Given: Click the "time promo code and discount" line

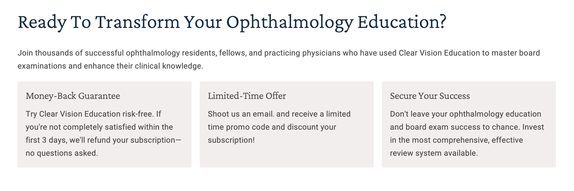Looking at the screenshot, I should pos(272,127).
